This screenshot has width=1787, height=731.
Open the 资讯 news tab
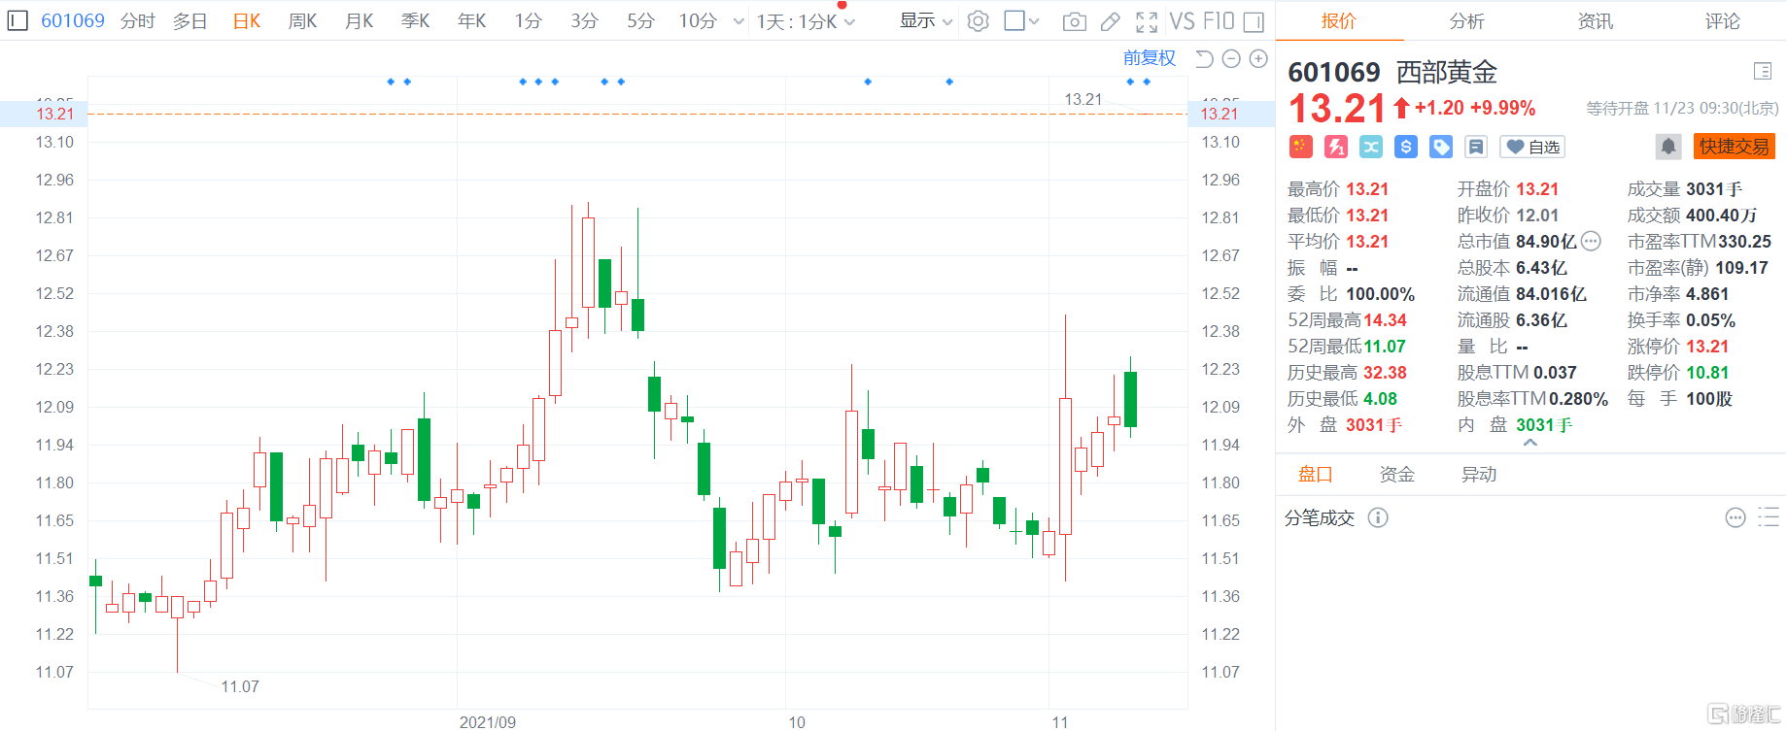coord(1595,20)
